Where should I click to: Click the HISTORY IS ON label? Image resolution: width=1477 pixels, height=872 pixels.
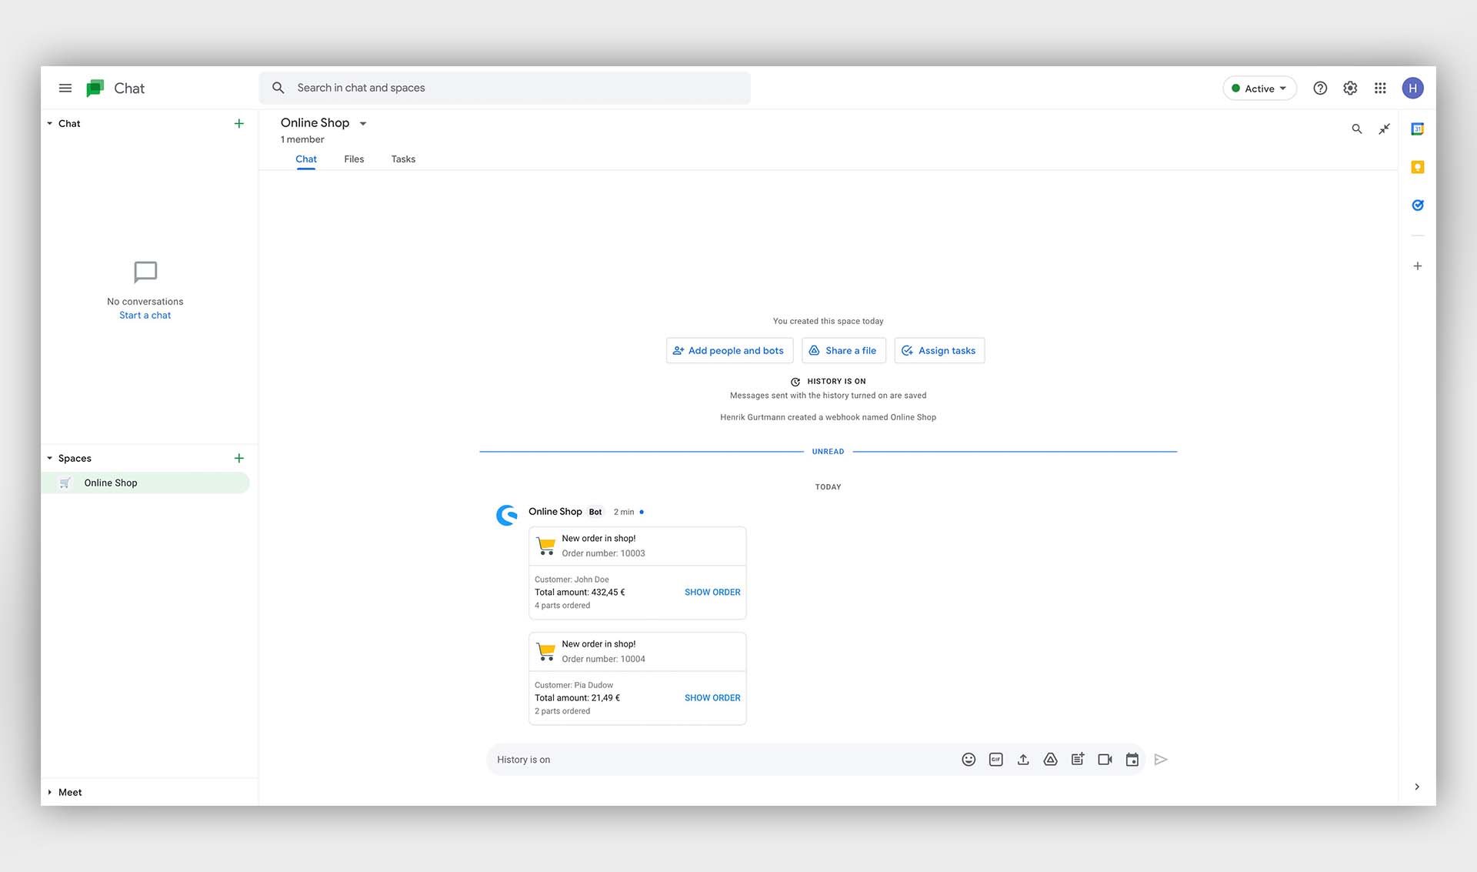pos(836,382)
